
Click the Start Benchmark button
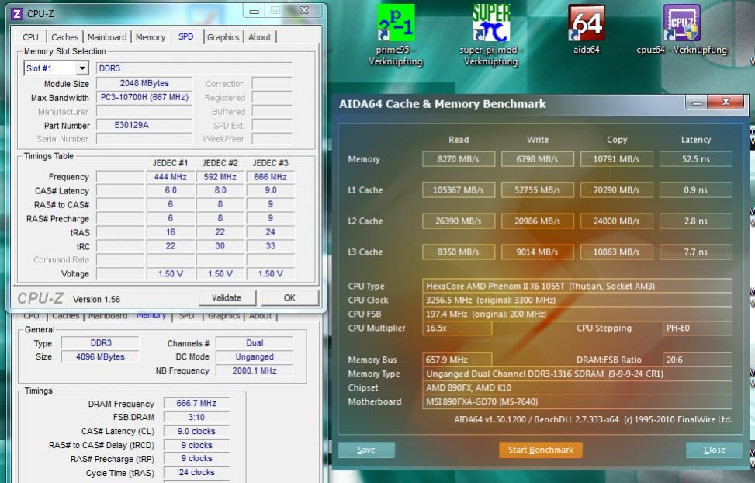(541, 450)
